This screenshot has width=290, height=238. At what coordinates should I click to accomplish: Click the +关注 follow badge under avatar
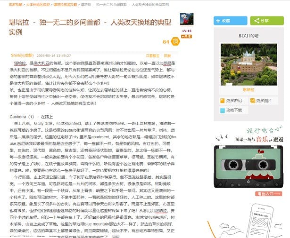pos(187,36)
